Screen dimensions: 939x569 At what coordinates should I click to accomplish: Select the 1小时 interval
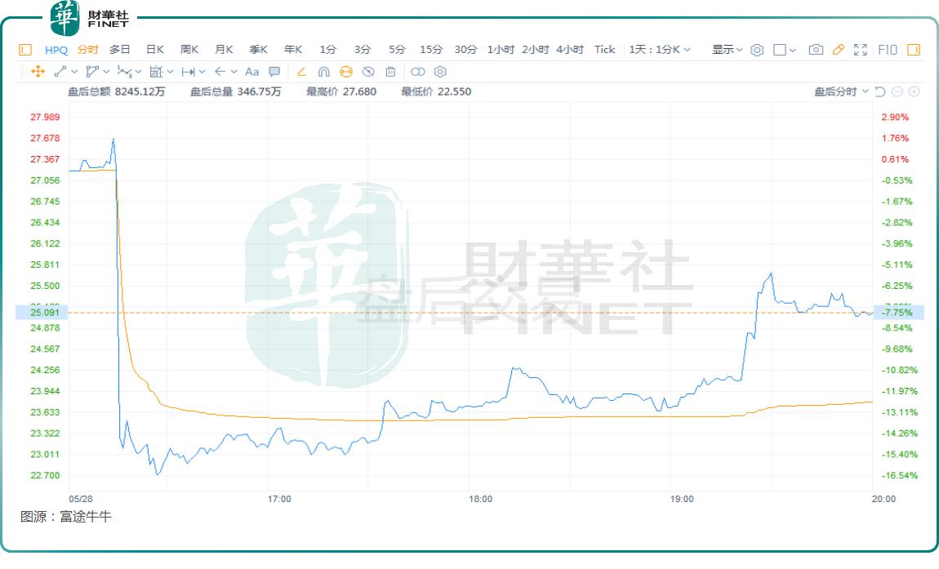tap(501, 50)
